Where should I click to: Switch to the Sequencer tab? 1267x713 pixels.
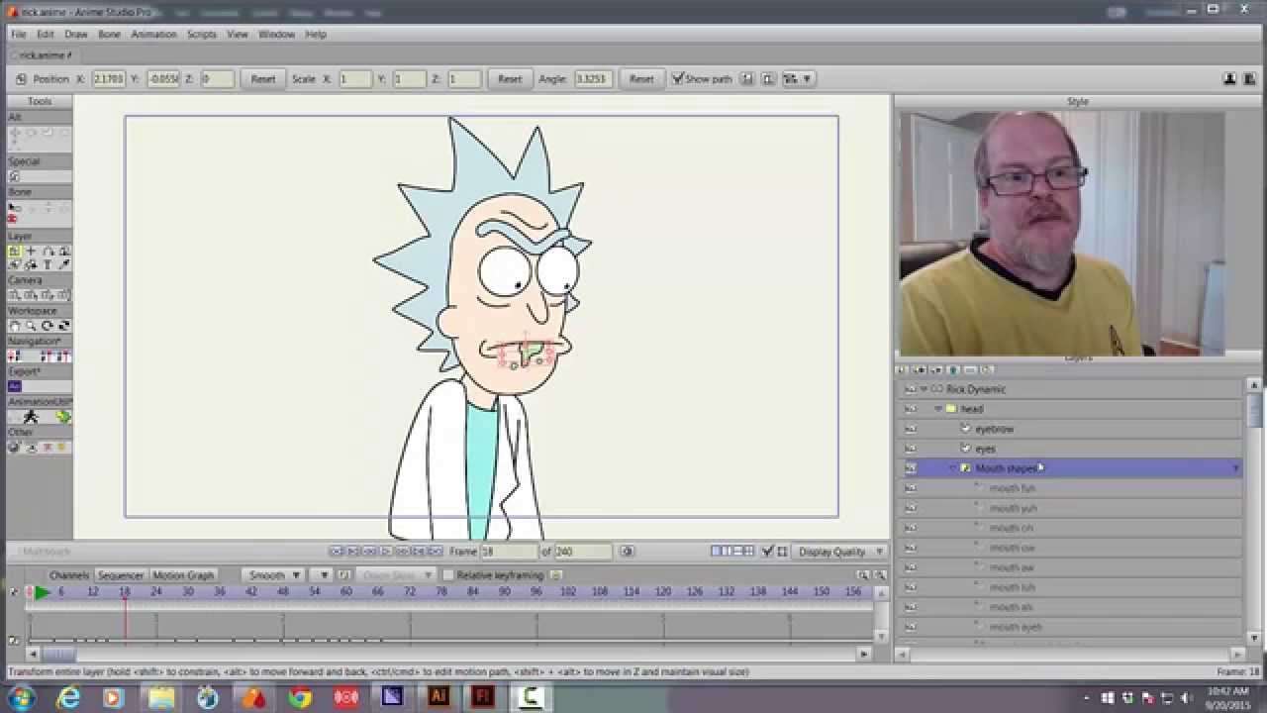[x=121, y=575]
